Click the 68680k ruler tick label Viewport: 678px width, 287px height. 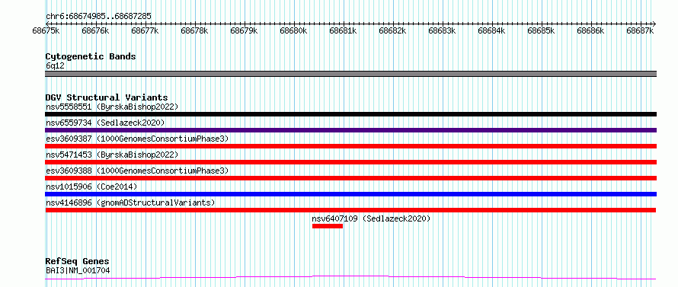pos(293,30)
